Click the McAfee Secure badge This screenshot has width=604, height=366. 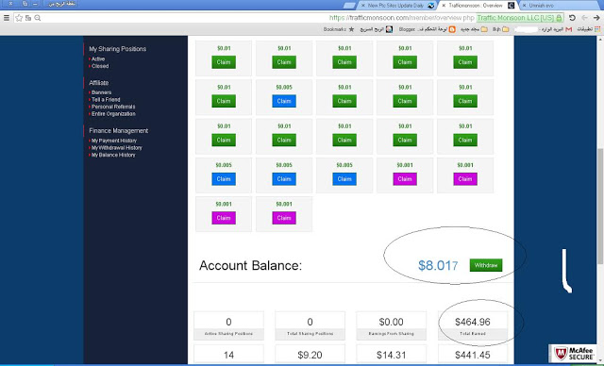point(574,353)
